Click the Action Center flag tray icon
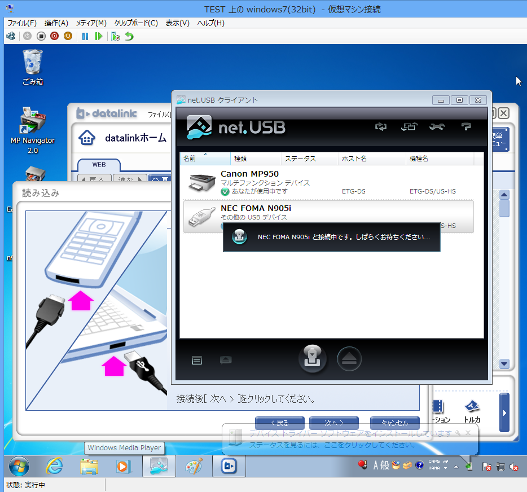This screenshot has width=527, height=492. 486,467
